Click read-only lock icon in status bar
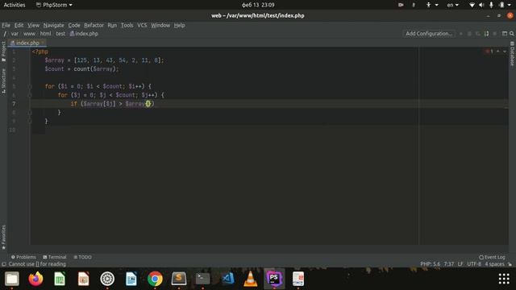The width and height of the screenshot is (516, 290). click(x=510, y=264)
